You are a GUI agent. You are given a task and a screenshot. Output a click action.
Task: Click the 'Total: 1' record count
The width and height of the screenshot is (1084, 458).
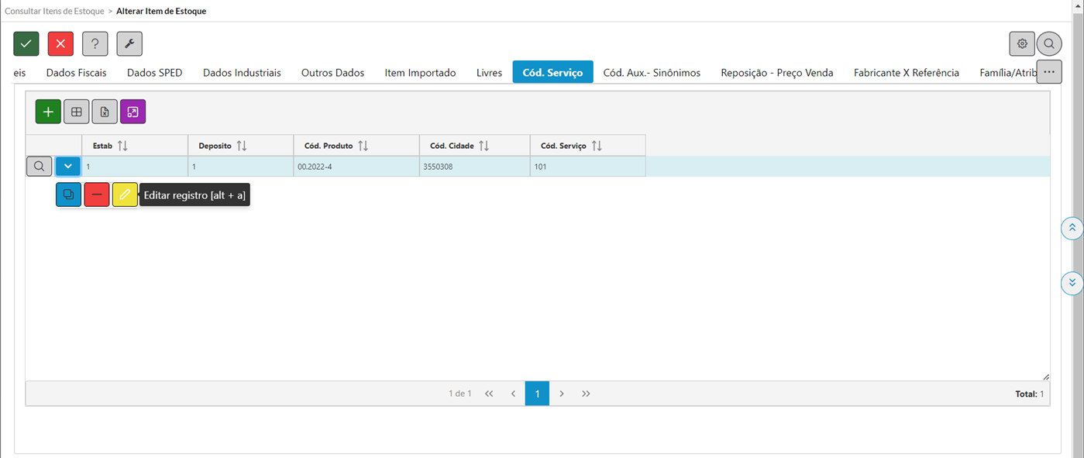click(1029, 394)
